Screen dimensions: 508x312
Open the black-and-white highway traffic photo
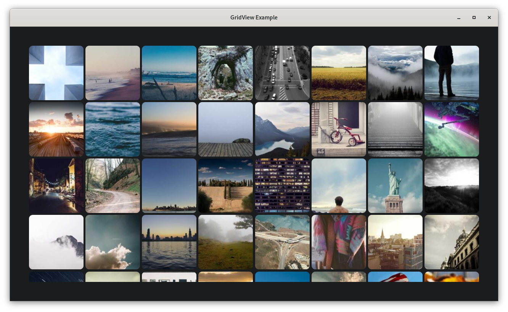coord(282,73)
